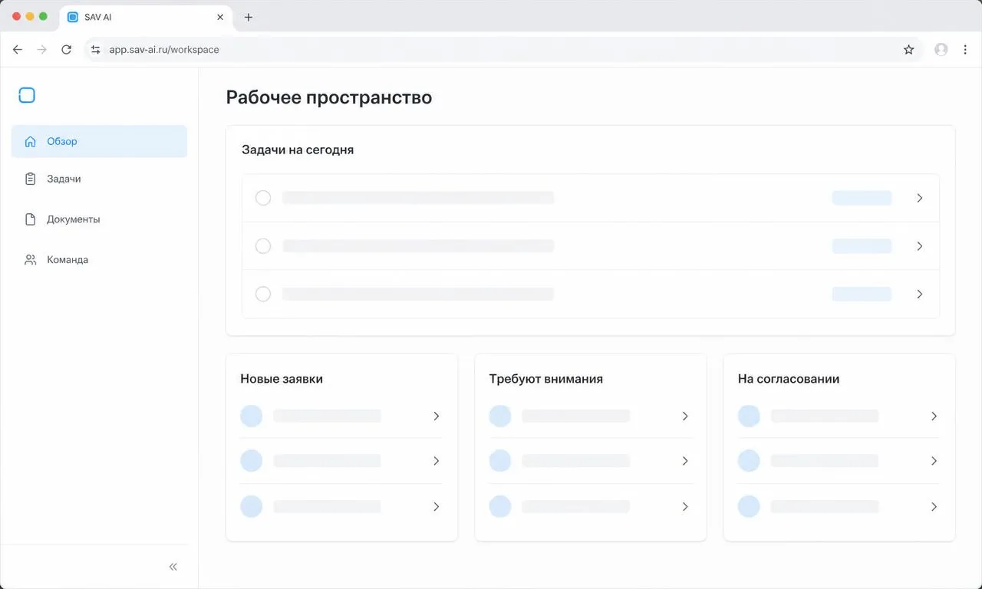
Task: Click the На согласовании card heading
Action: [789, 379]
